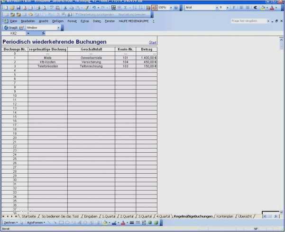The height and width of the screenshot is (232, 285).
Task: Open the Fenster menu
Action: click(x=110, y=21)
